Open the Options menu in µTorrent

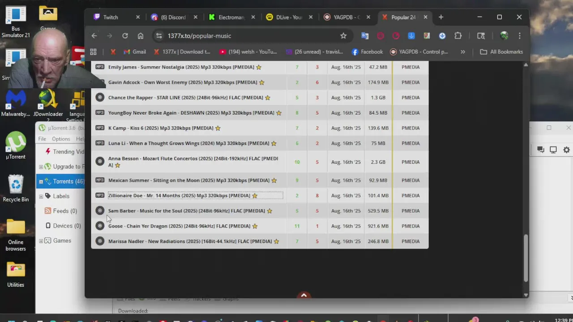61,139
